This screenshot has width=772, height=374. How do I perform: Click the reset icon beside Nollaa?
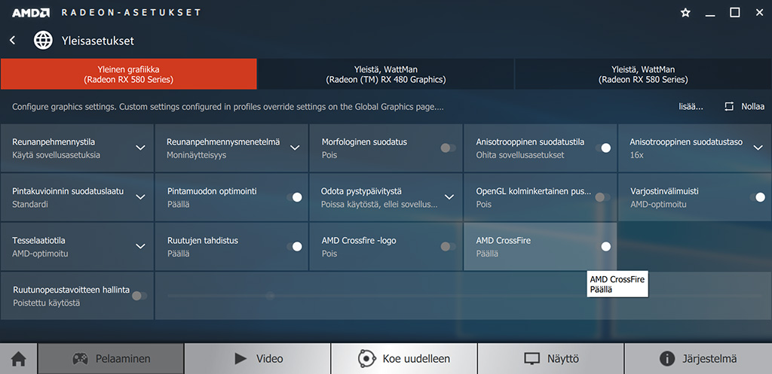coord(729,107)
